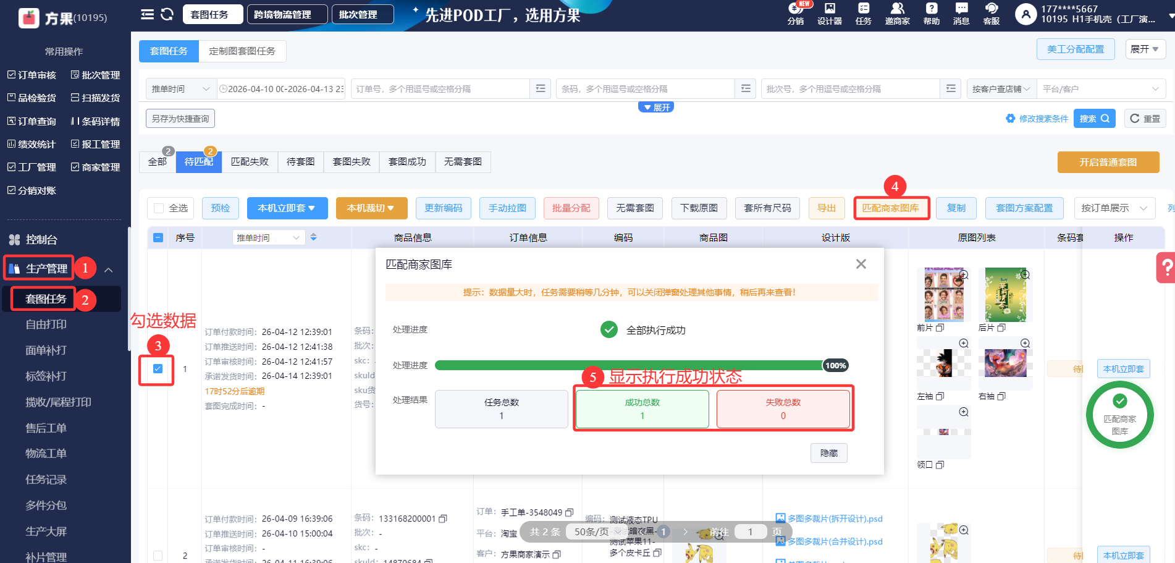This screenshot has height=563, width=1175.
Task: Switch to 定制图套图任务 tab
Action: pyautogui.click(x=242, y=51)
